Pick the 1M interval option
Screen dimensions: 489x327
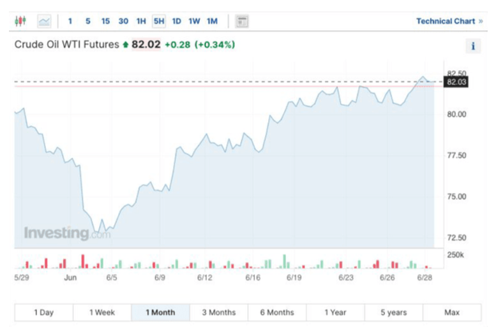[212, 21]
